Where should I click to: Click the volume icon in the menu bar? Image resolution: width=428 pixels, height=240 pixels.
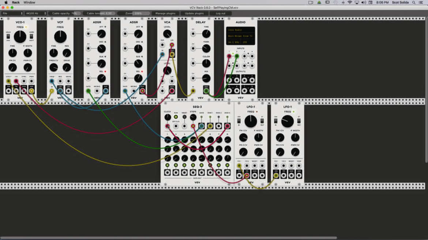pyautogui.click(x=364, y=3)
